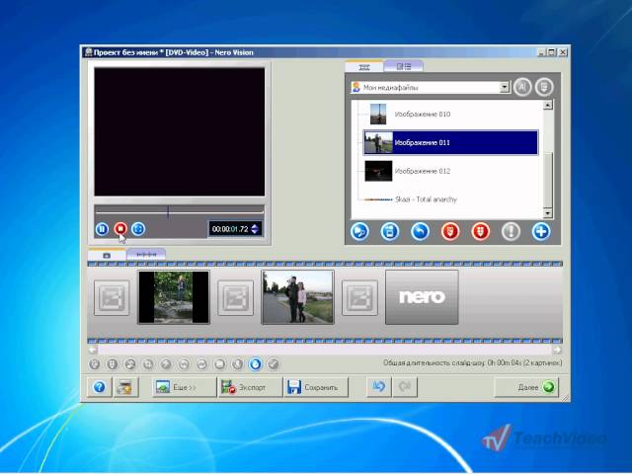Image resolution: width=632 pixels, height=474 pixels.
Task: Click the Экспорт button
Action: point(250,387)
